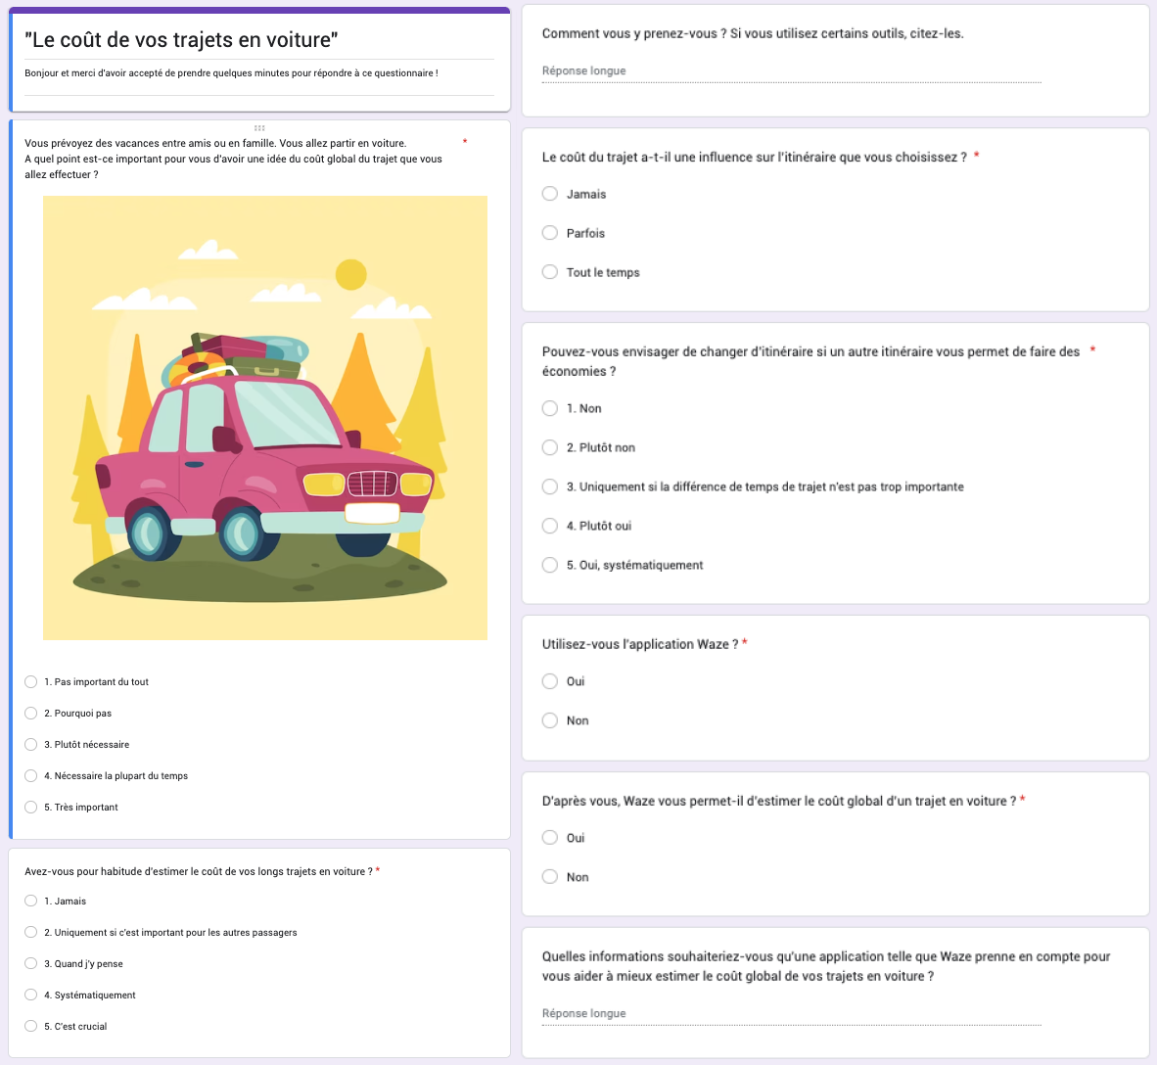This screenshot has width=1157, height=1065.
Task: Click the "Bonjour et merci" form description text
Action: pos(231,73)
